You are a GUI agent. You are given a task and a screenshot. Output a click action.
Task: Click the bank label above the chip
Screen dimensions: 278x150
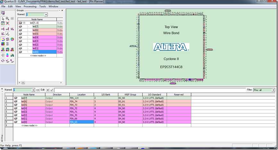point(168,11)
